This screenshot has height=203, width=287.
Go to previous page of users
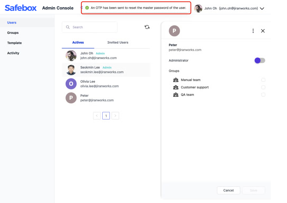click(97, 116)
